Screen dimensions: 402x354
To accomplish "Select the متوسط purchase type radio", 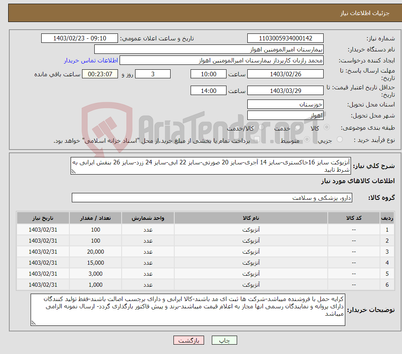I will [x=307, y=139].
